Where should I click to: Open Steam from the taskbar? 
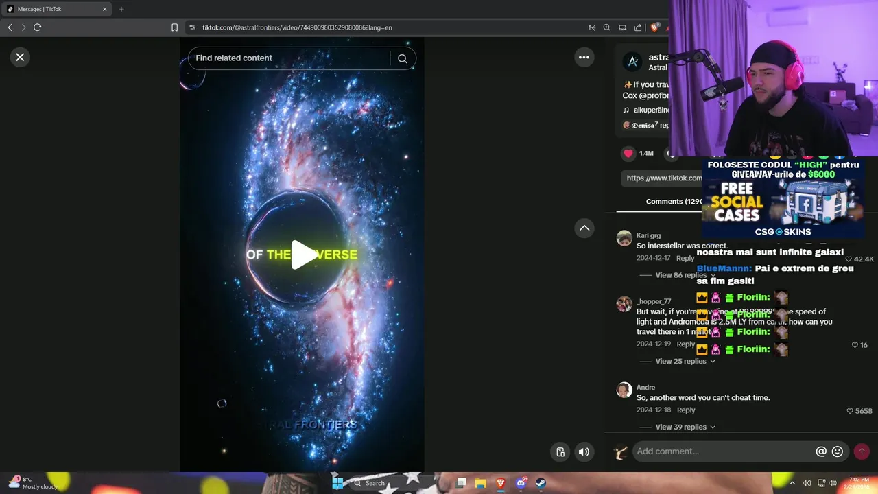click(x=541, y=483)
